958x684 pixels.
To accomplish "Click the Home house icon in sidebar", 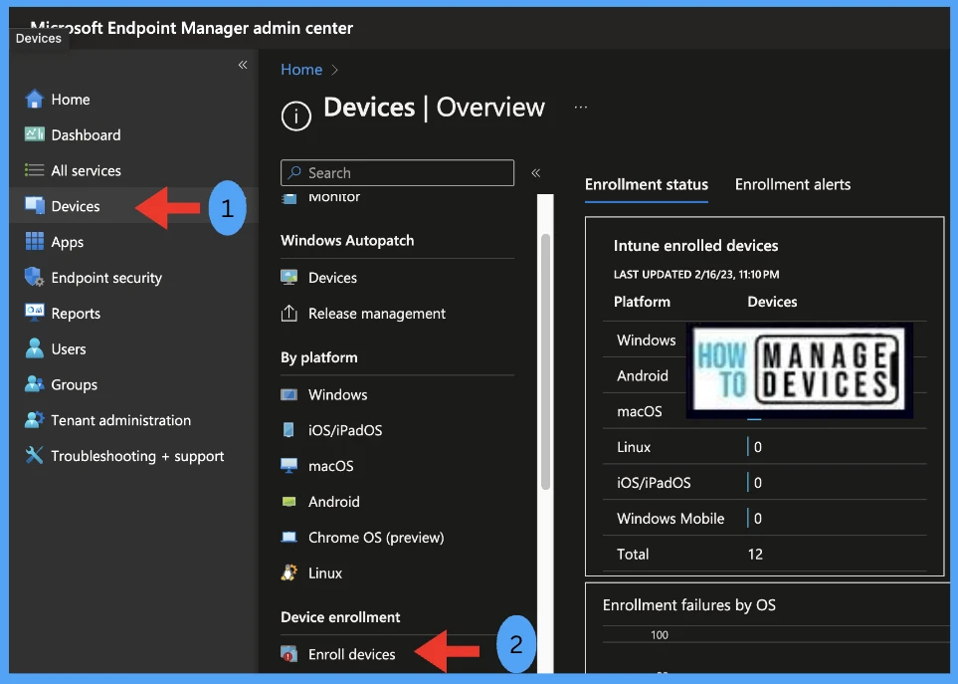I will click(x=34, y=99).
